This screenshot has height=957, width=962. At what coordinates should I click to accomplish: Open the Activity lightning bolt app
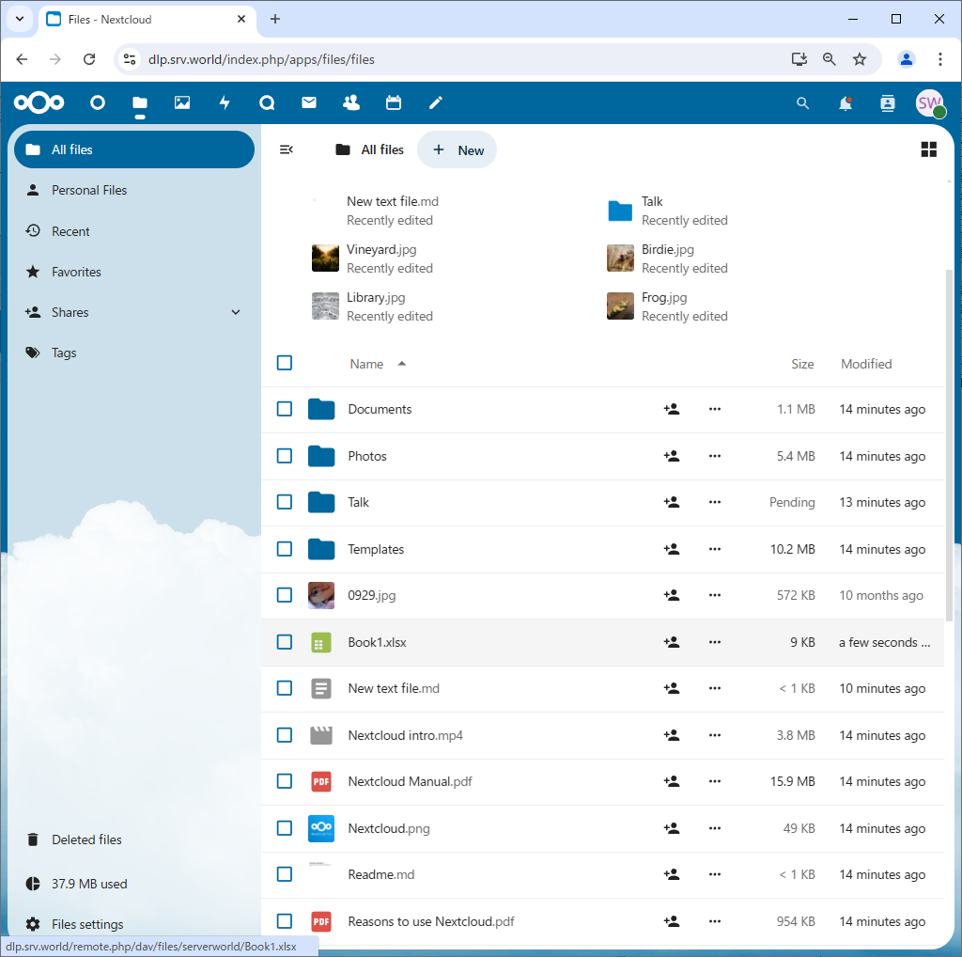pos(225,102)
